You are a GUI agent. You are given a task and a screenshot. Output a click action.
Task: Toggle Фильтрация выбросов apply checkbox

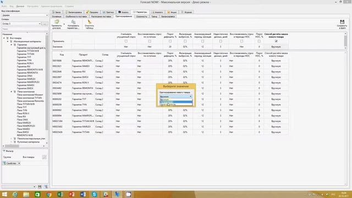click(185, 41)
